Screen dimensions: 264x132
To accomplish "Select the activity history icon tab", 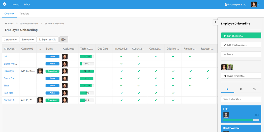I will (254, 89).
